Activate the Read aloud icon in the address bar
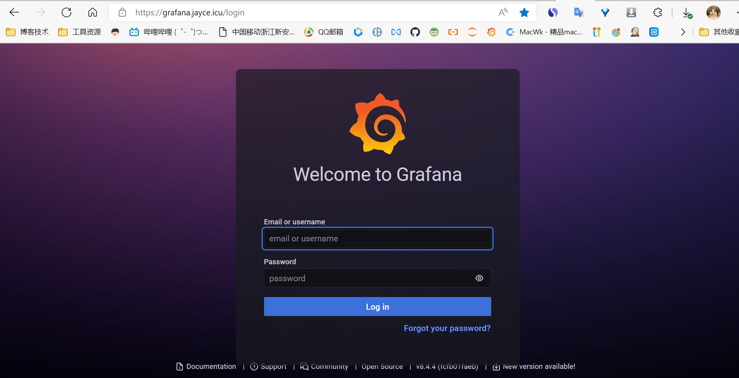Image resolution: width=739 pixels, height=378 pixels. tap(503, 12)
